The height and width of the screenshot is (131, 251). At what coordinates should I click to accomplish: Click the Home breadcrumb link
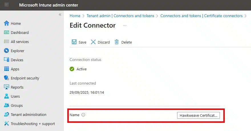pos(75,16)
